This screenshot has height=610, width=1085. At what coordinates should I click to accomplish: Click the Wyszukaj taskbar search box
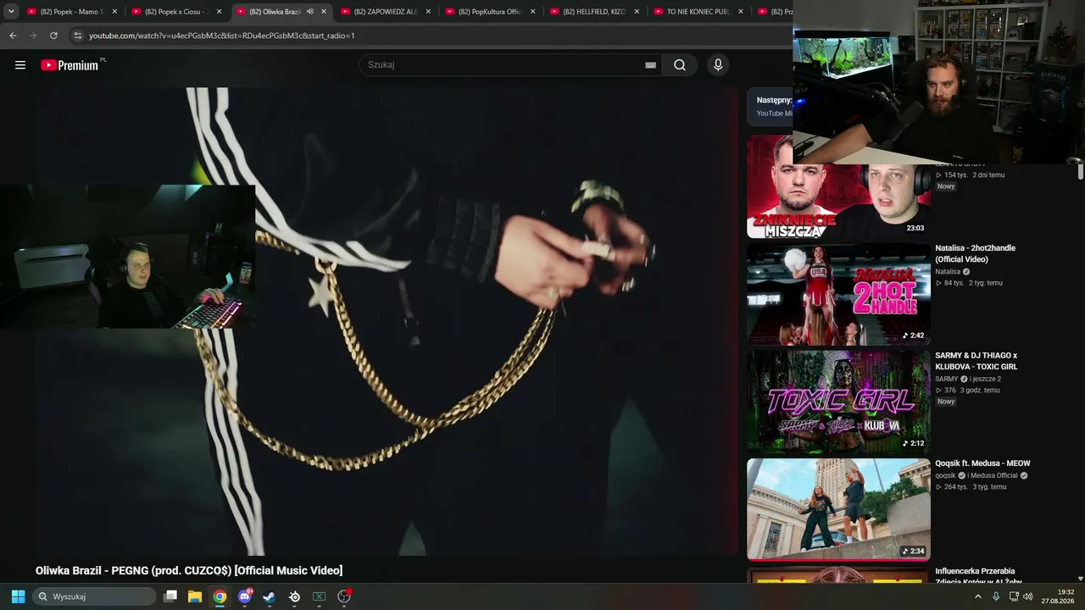(95, 596)
